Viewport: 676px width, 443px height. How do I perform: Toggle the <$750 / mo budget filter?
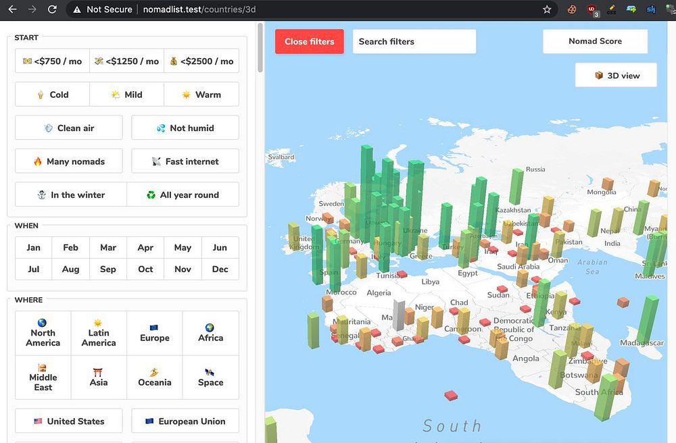tap(52, 61)
